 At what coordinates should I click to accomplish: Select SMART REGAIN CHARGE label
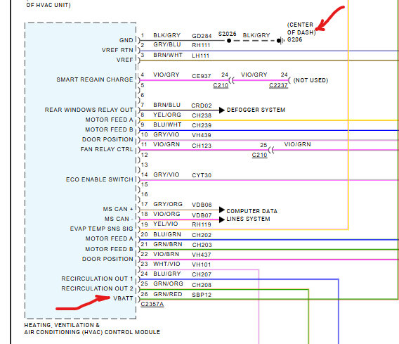point(95,79)
